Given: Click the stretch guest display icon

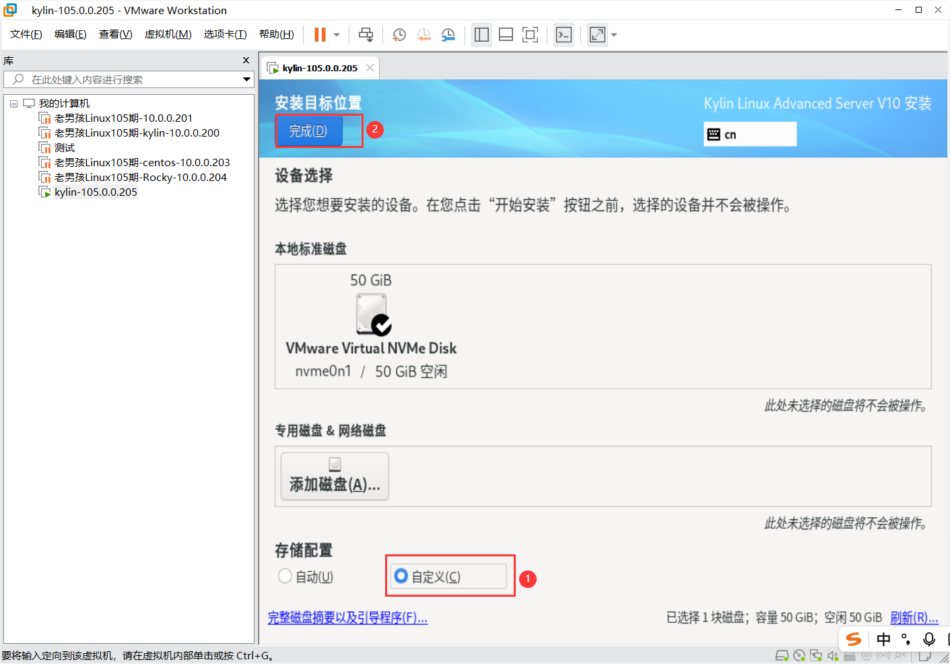Looking at the screenshot, I should 597,35.
